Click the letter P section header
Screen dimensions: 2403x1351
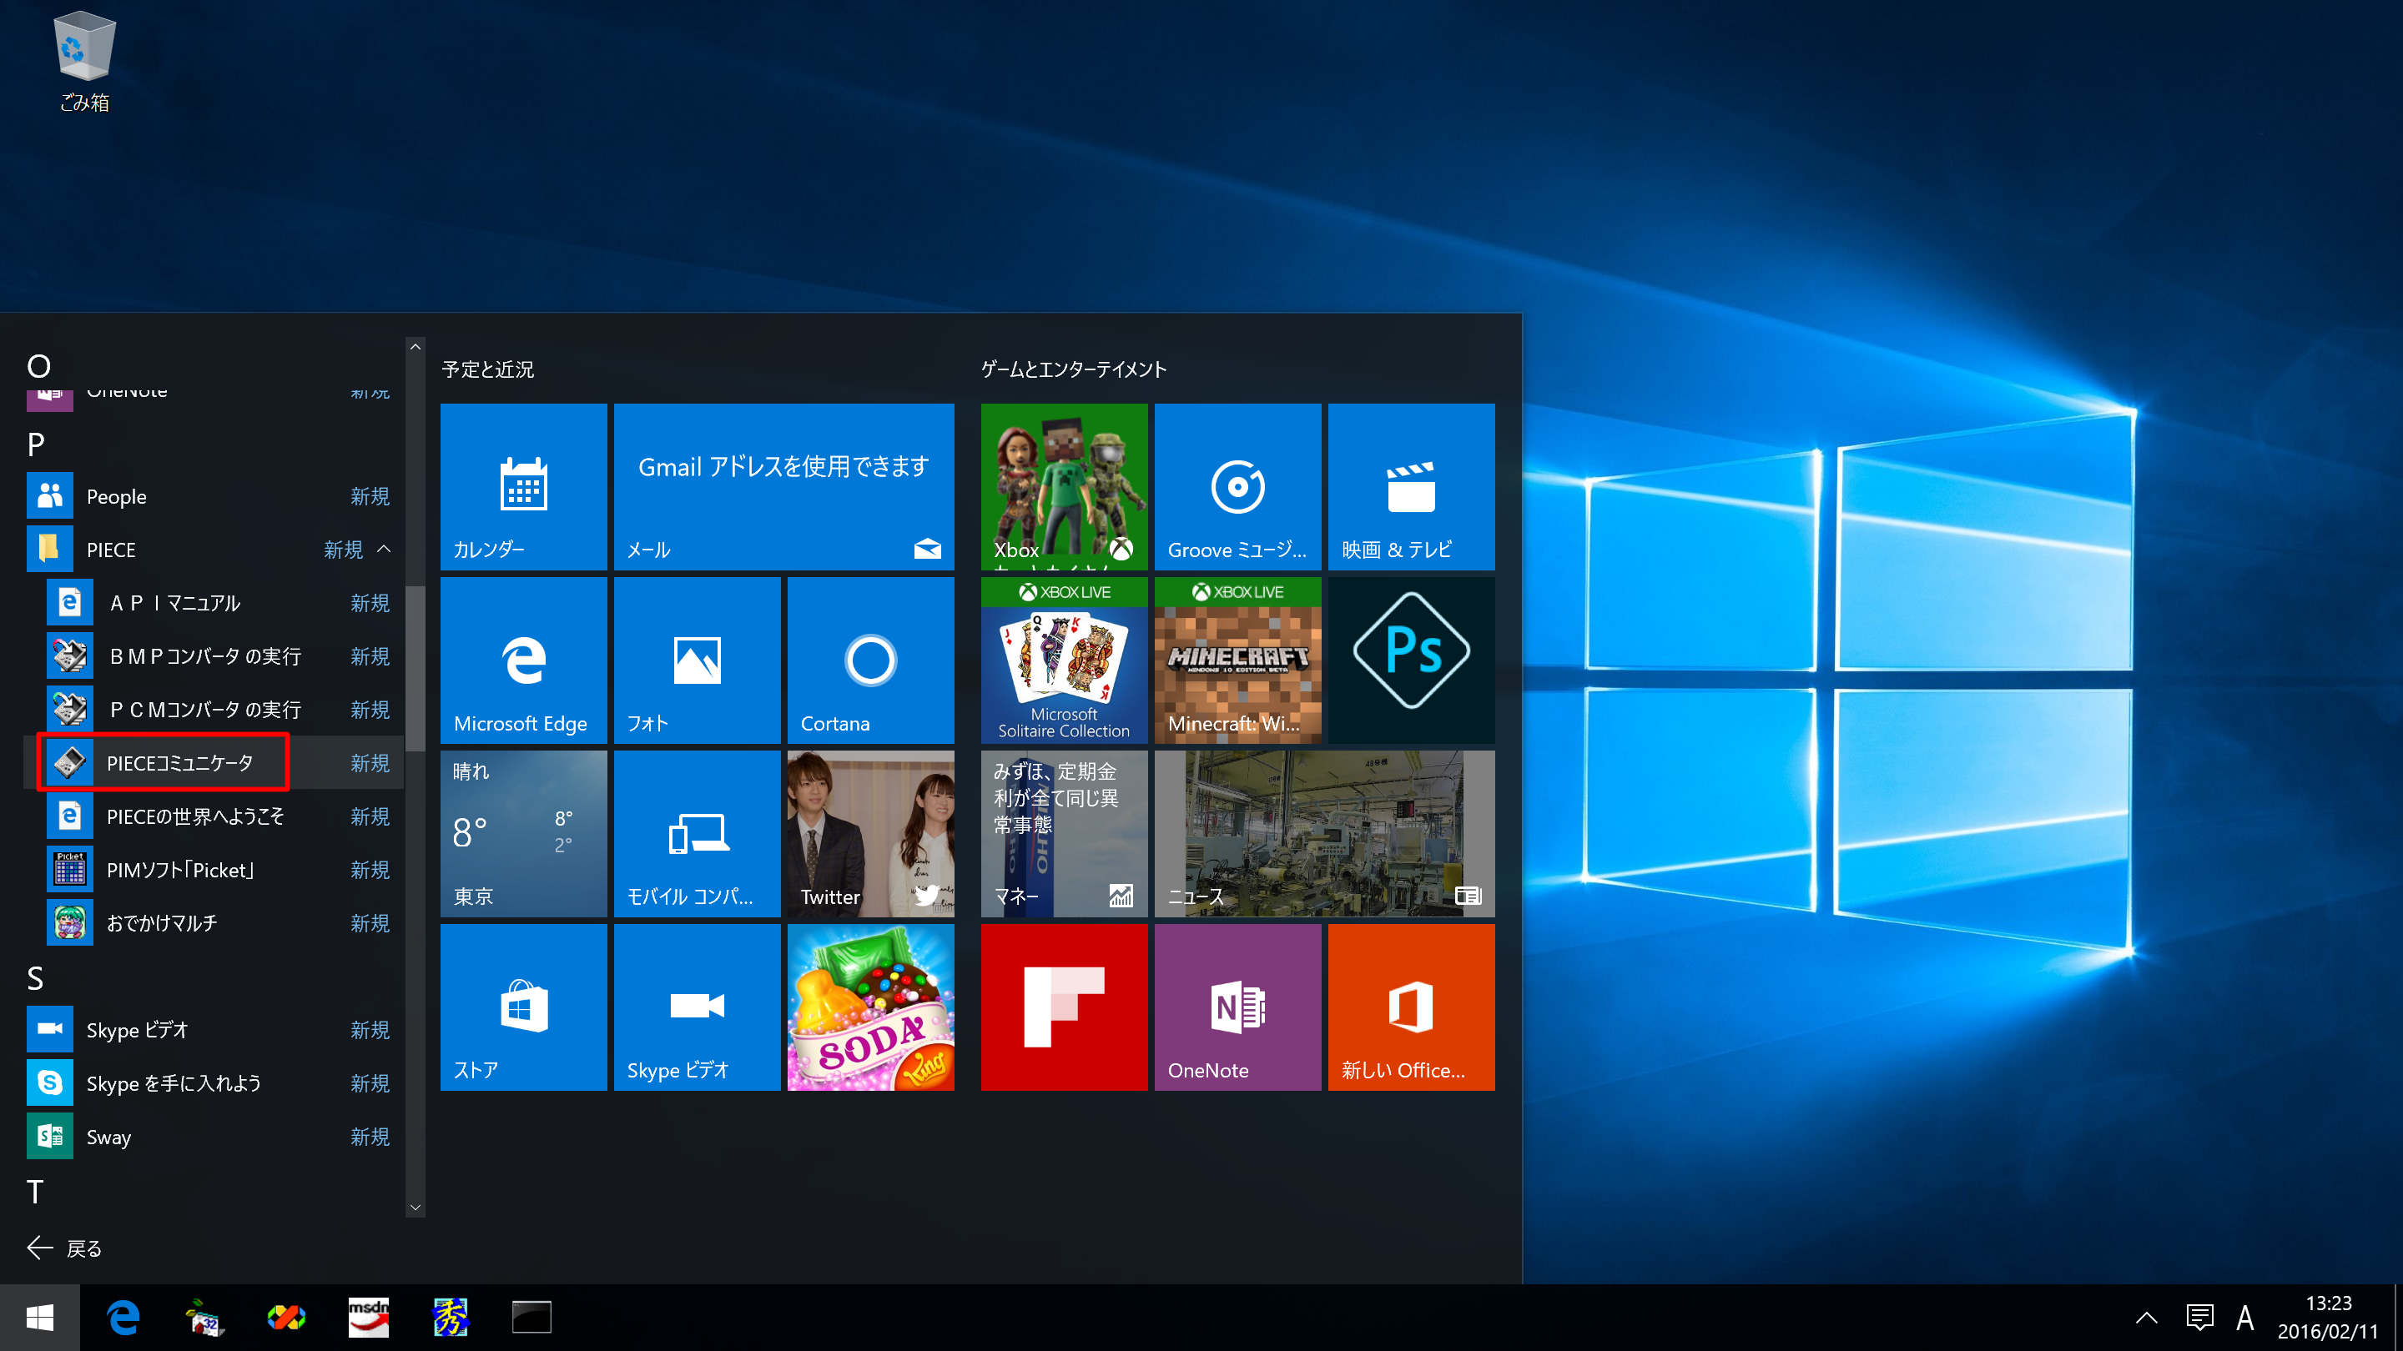[x=37, y=444]
